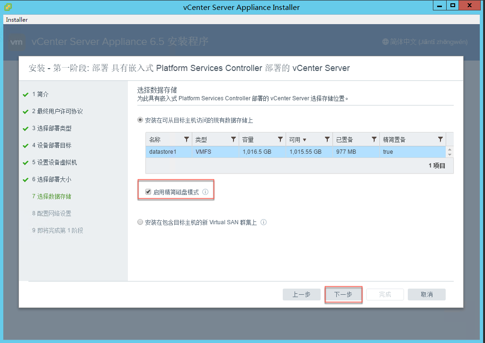Click the filter icon in 容量 column header
The height and width of the screenshot is (343, 485).
point(280,140)
